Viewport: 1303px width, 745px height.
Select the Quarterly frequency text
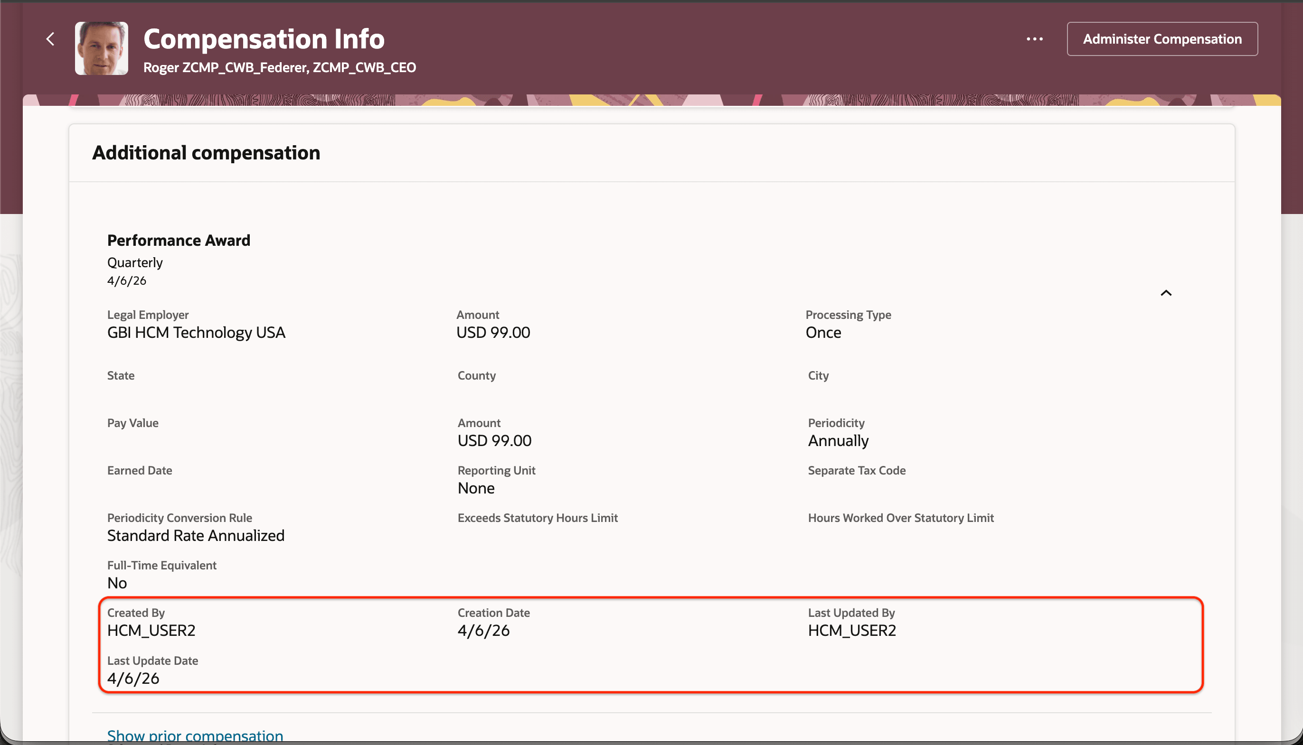click(135, 262)
